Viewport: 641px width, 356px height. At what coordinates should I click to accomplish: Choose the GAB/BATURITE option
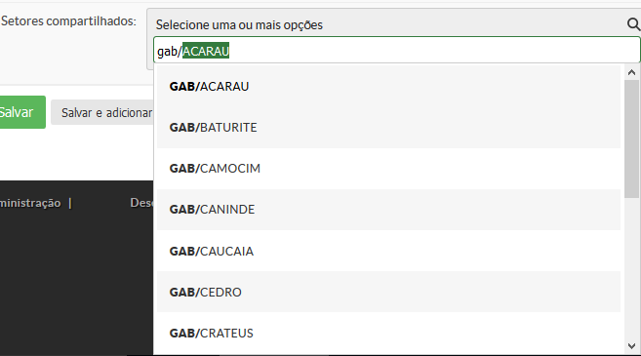pyautogui.click(x=388, y=128)
